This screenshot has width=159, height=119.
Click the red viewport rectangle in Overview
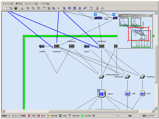click(139, 34)
